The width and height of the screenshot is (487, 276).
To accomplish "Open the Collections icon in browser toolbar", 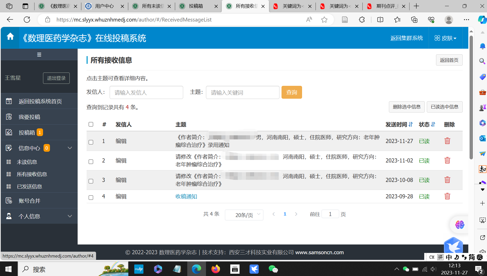I will coord(414,19).
